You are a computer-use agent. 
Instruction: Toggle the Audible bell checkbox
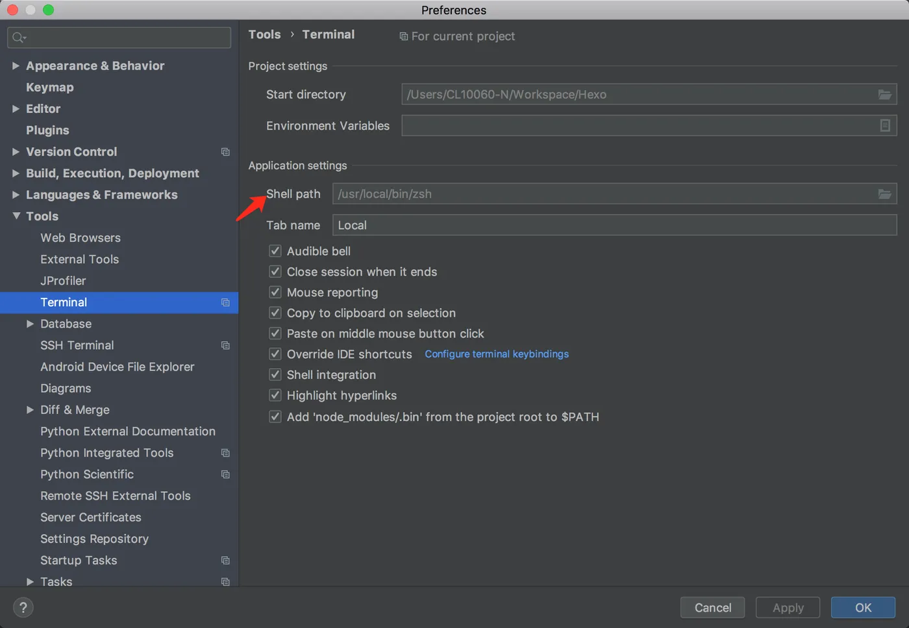coord(275,251)
